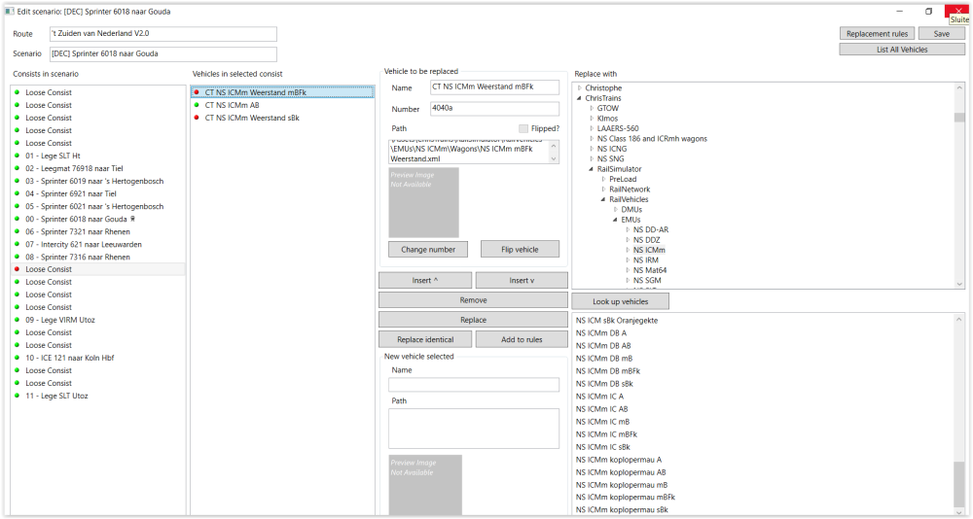Restore the window using the title bar button
Viewport: 973px width, 519px height.
click(x=928, y=11)
